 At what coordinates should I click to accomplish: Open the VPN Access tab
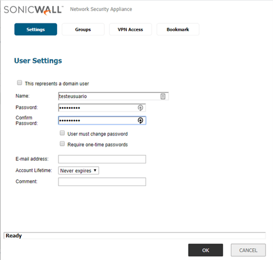click(x=130, y=29)
